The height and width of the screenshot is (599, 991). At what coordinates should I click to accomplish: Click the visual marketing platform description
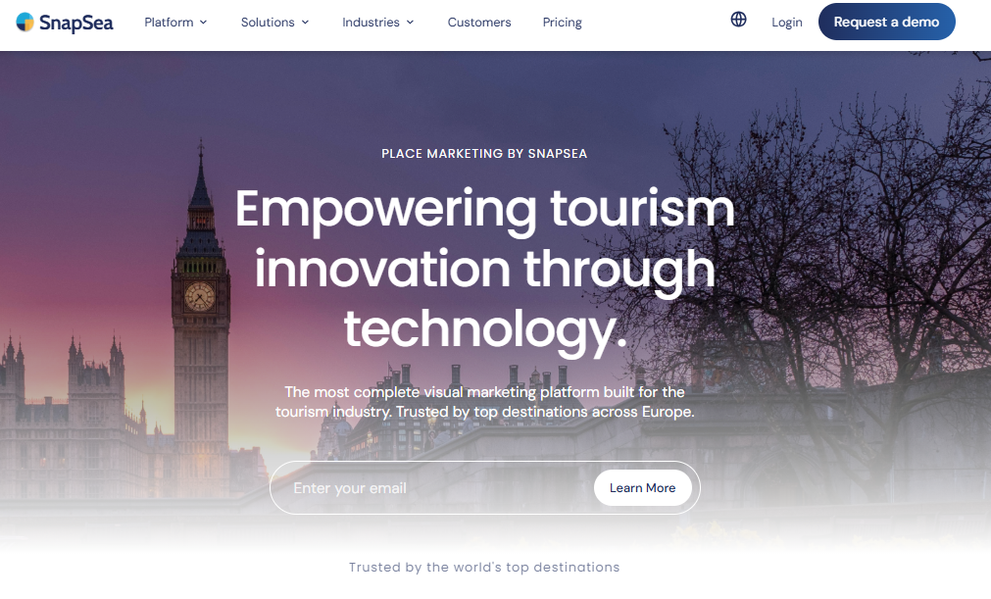(485, 401)
